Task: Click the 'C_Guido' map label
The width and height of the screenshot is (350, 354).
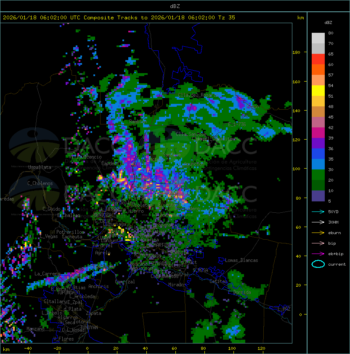Action: [x=51, y=209]
